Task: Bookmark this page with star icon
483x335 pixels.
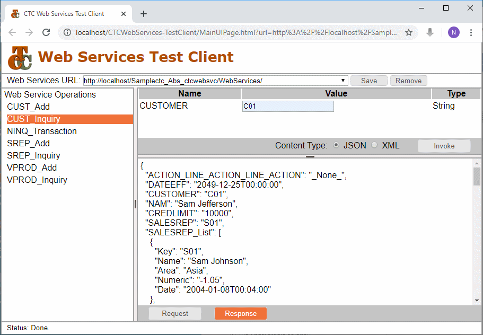Action: click(408, 32)
